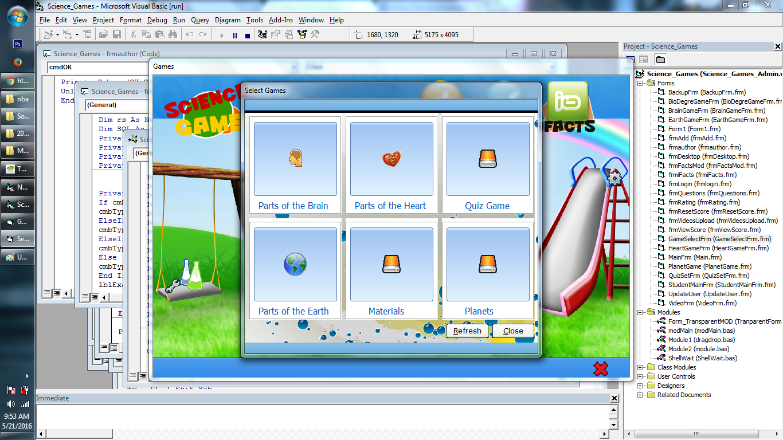
Task: Open the Diagram menu
Action: pos(227,20)
